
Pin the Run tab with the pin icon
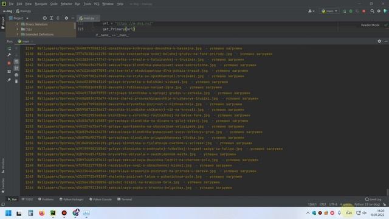tap(9, 80)
